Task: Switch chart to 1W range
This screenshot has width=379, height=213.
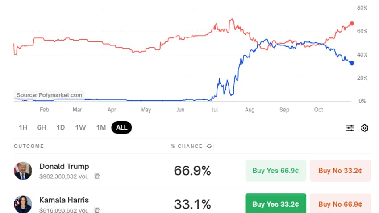Action: tap(80, 127)
